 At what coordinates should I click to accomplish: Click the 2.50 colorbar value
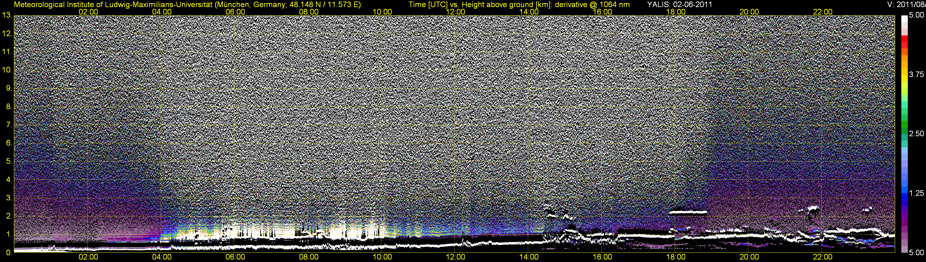coord(916,133)
